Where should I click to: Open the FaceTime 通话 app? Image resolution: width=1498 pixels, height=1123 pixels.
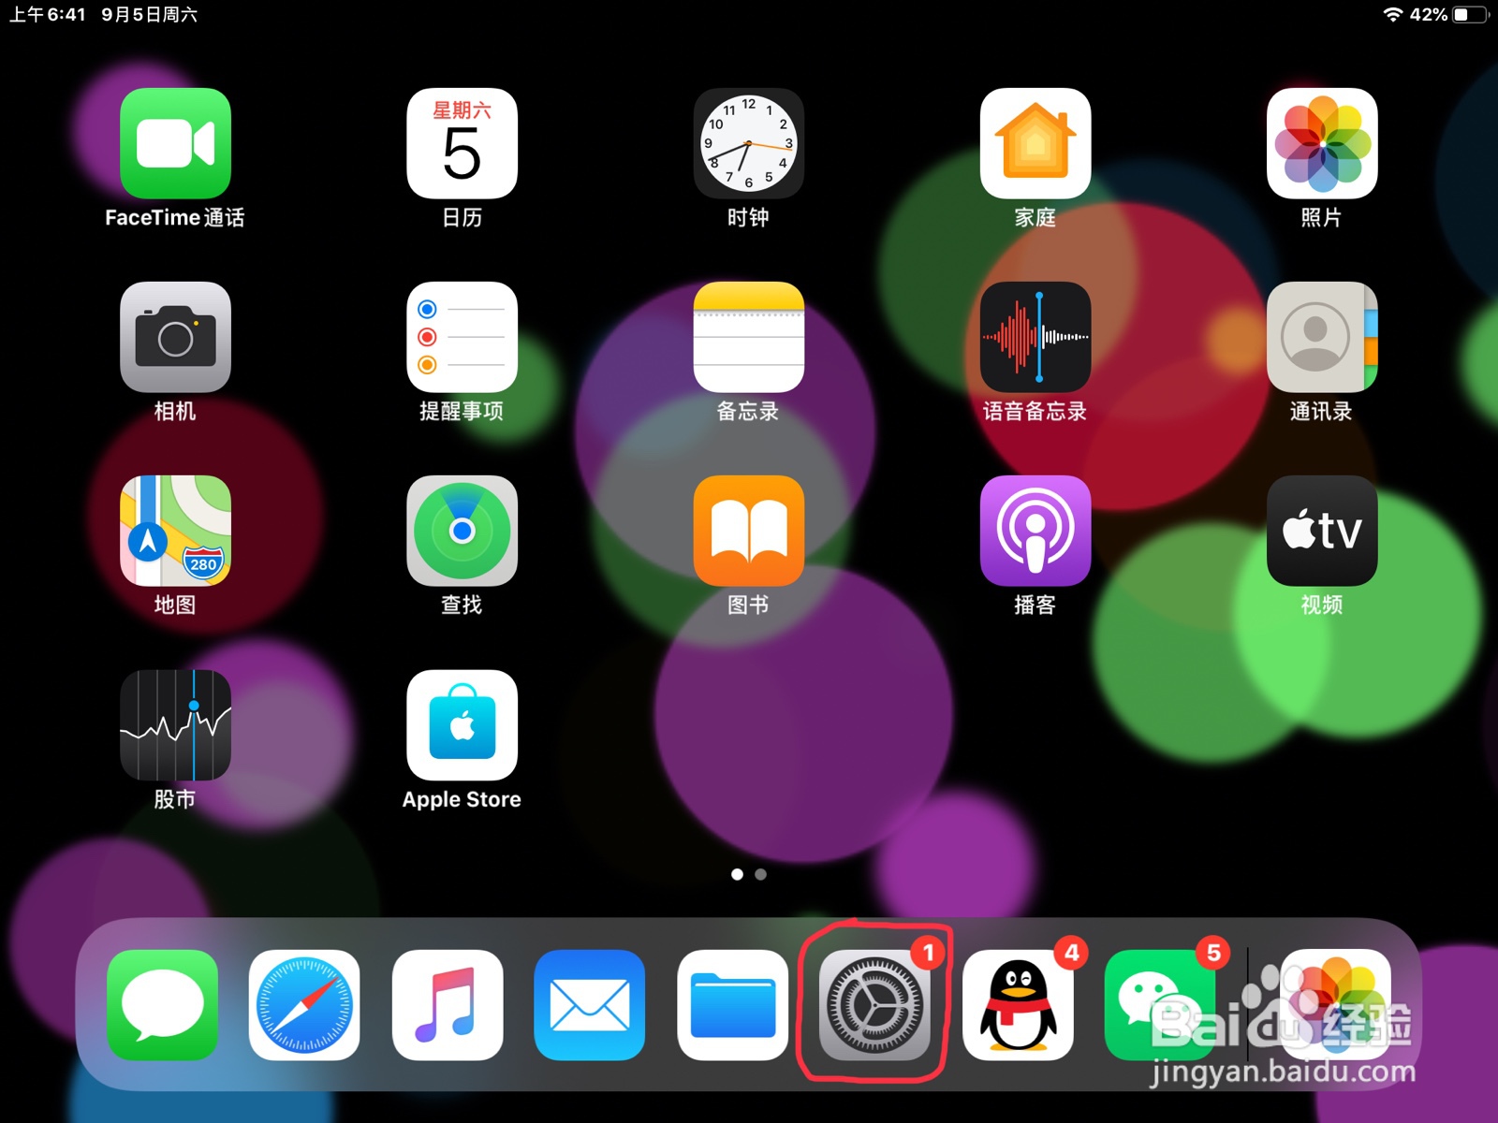point(175,142)
